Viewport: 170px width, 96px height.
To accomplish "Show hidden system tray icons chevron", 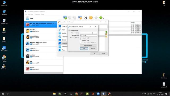I will click(x=143, y=94).
